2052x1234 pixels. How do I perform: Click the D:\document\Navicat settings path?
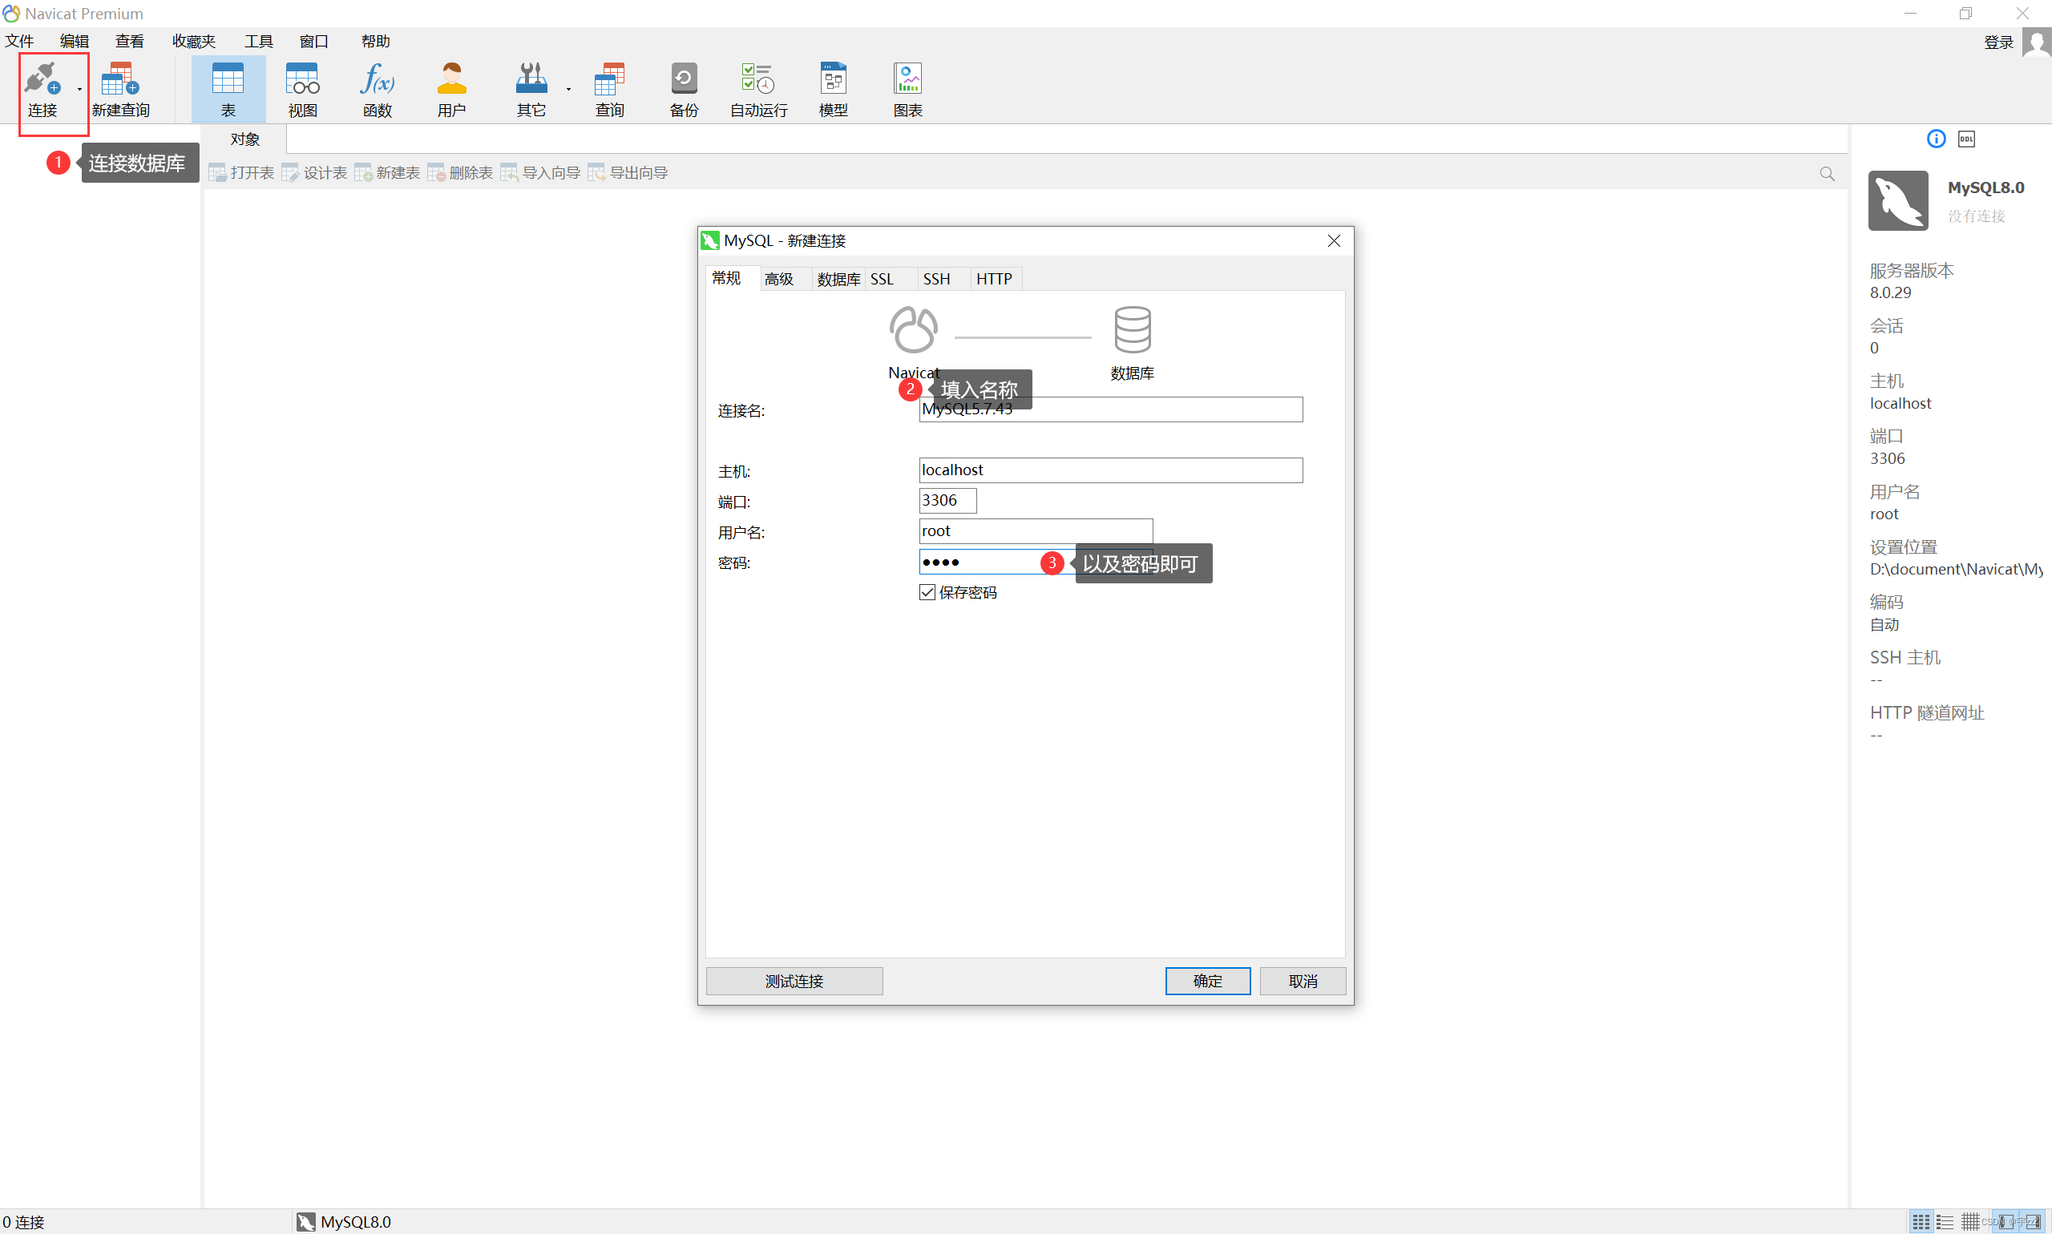point(1956,569)
